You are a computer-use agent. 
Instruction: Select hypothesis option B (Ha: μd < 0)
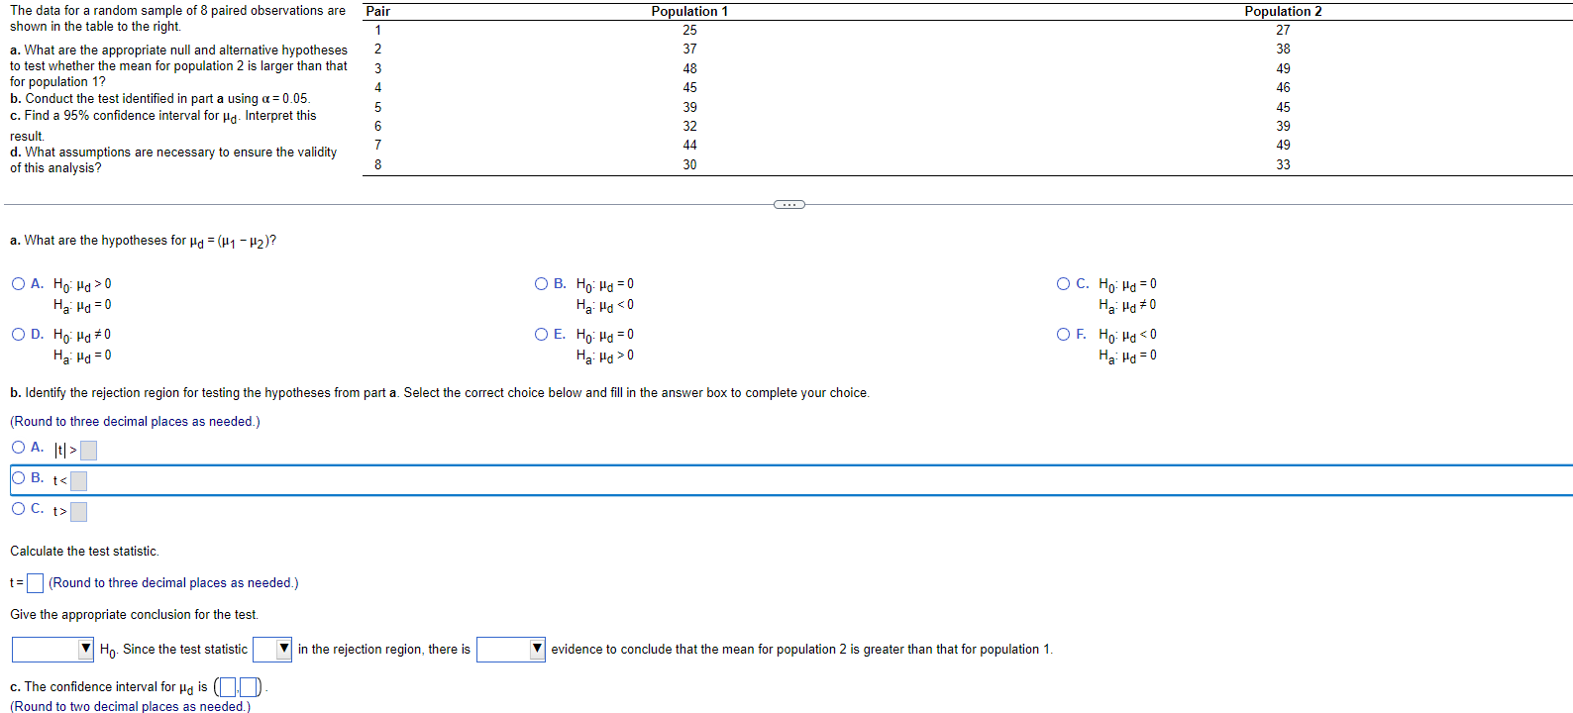pyautogui.click(x=542, y=284)
